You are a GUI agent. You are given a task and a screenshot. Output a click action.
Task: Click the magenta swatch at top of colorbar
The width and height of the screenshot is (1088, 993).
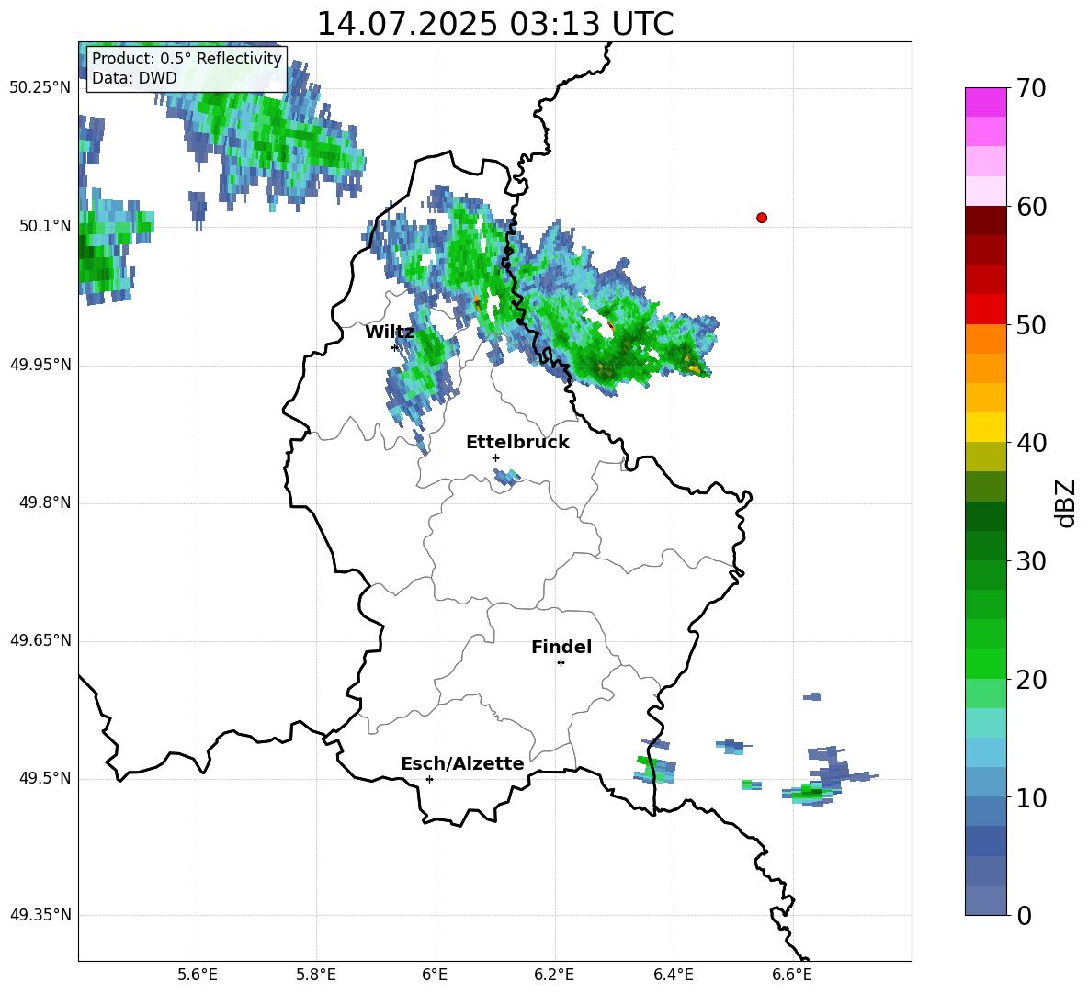[985, 102]
